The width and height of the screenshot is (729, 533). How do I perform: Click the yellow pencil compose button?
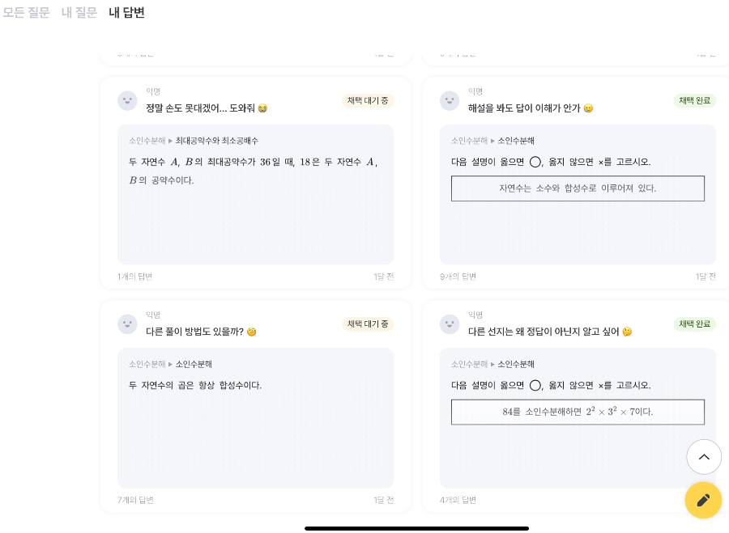pos(703,500)
